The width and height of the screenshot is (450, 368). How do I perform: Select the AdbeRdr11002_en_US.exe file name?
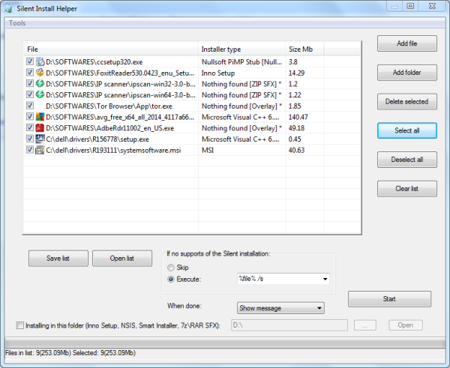[x=110, y=128]
